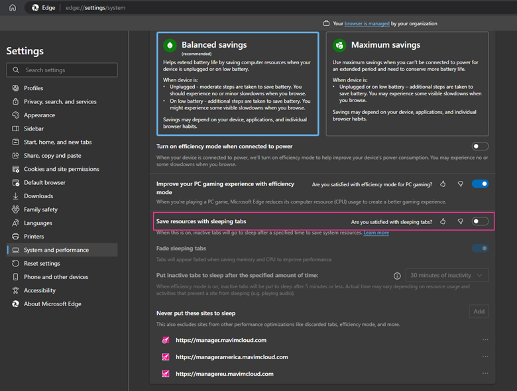Open more options for manager.mavimcloud.com
Viewport: 517px width, 391px height.
click(485, 340)
